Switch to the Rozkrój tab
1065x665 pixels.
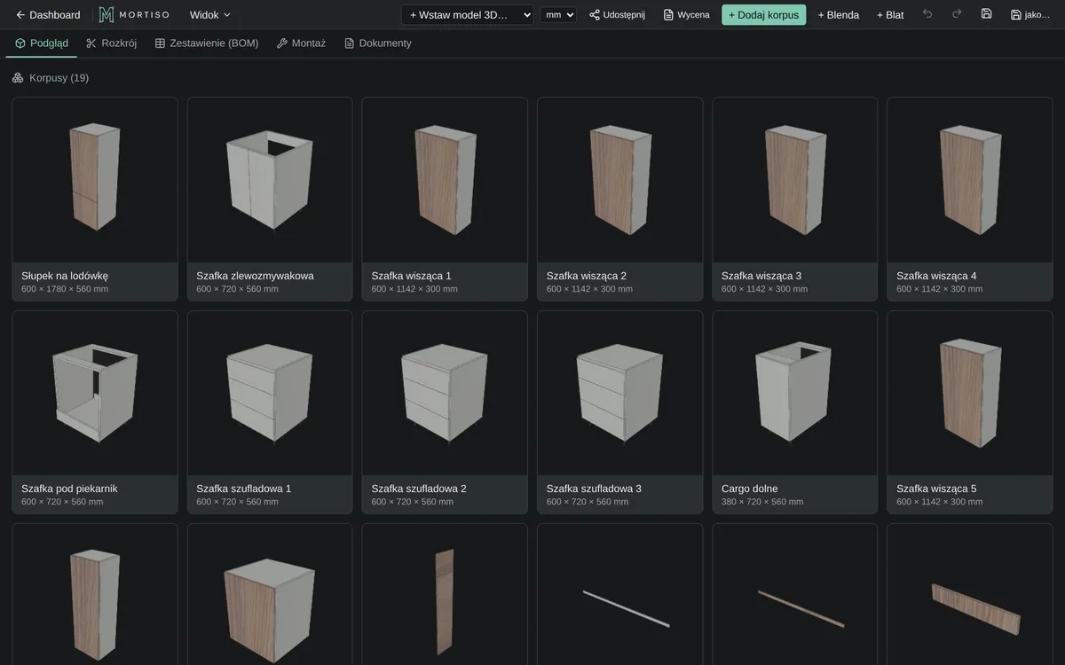click(x=111, y=43)
